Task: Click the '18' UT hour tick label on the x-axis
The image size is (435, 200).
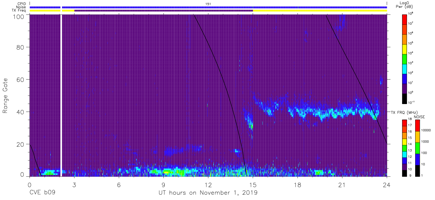Action: pos(297,185)
